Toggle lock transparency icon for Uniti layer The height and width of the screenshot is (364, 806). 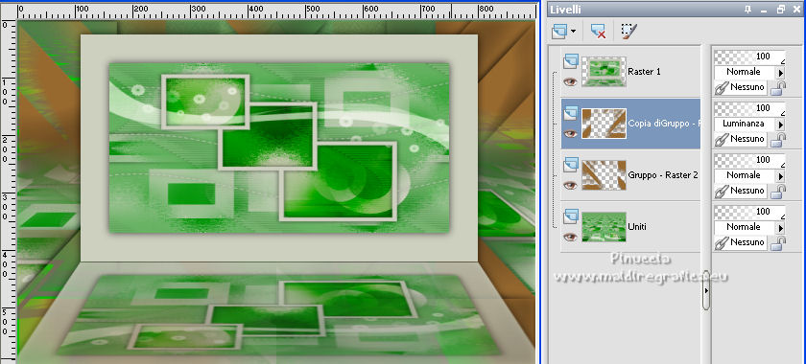coord(778,243)
